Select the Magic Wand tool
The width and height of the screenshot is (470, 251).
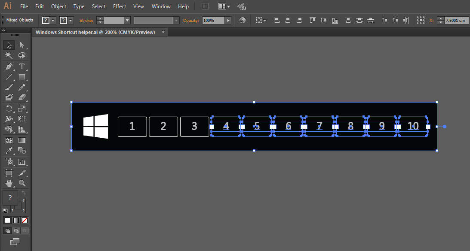click(9, 55)
